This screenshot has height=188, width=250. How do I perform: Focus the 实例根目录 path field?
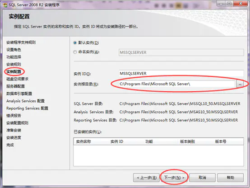pyautogui.click(x=177, y=84)
